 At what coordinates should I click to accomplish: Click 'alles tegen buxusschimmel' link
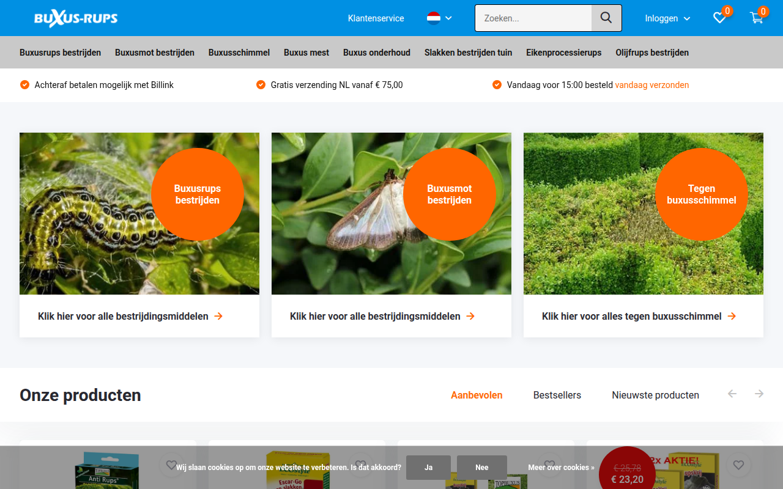point(632,316)
